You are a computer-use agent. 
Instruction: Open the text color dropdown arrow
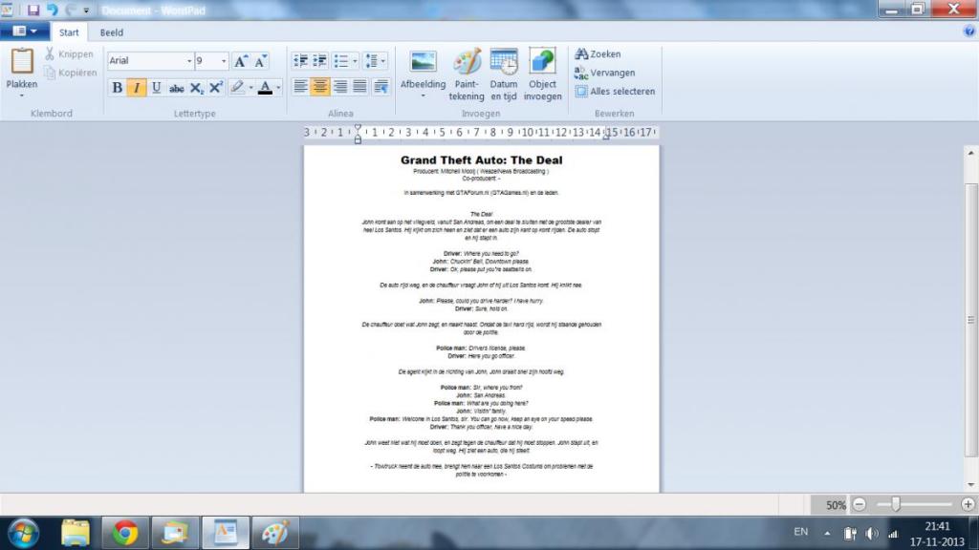tap(278, 88)
